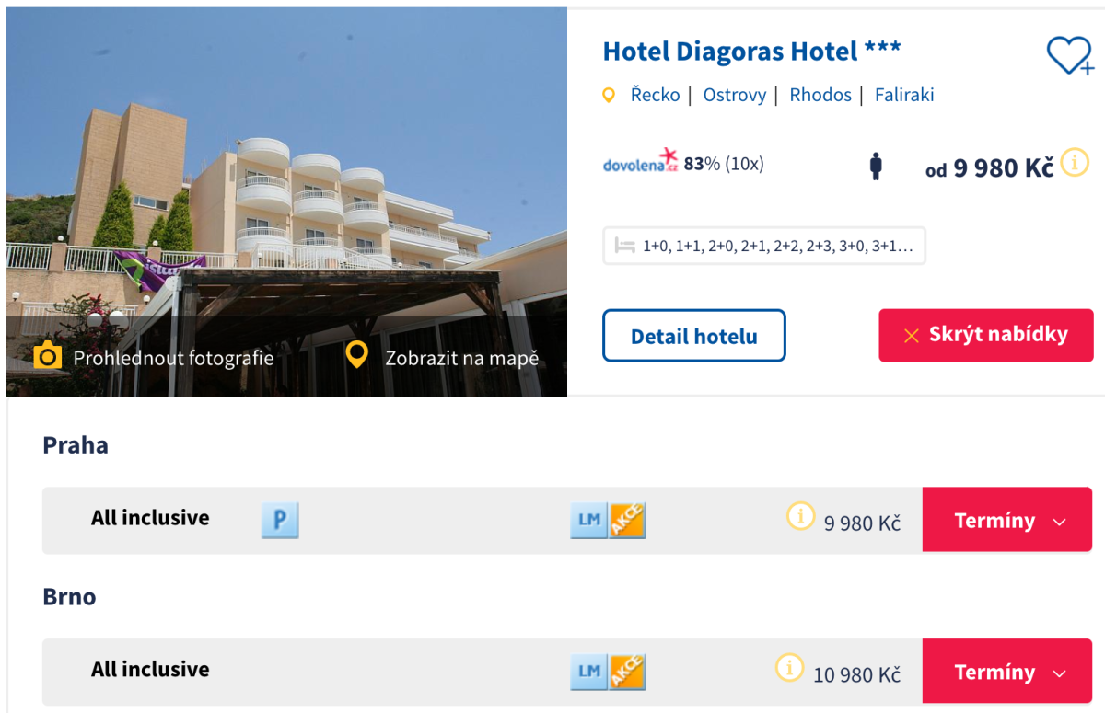This screenshot has height=713, width=1105.
Task: Click the LM last-minute badge in Praha row
Action: coord(589,521)
